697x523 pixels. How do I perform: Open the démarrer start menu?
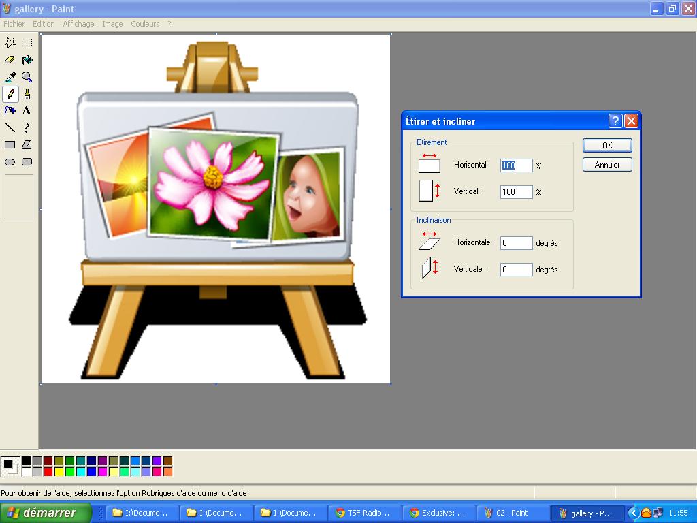(46, 513)
